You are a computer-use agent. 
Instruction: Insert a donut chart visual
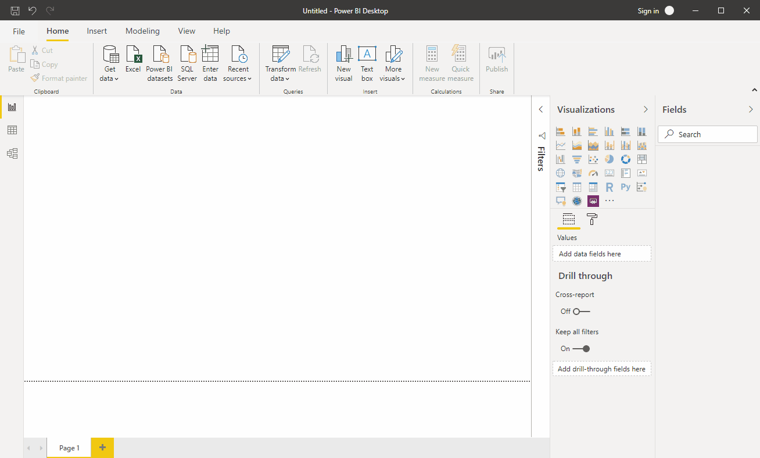[x=626, y=159]
